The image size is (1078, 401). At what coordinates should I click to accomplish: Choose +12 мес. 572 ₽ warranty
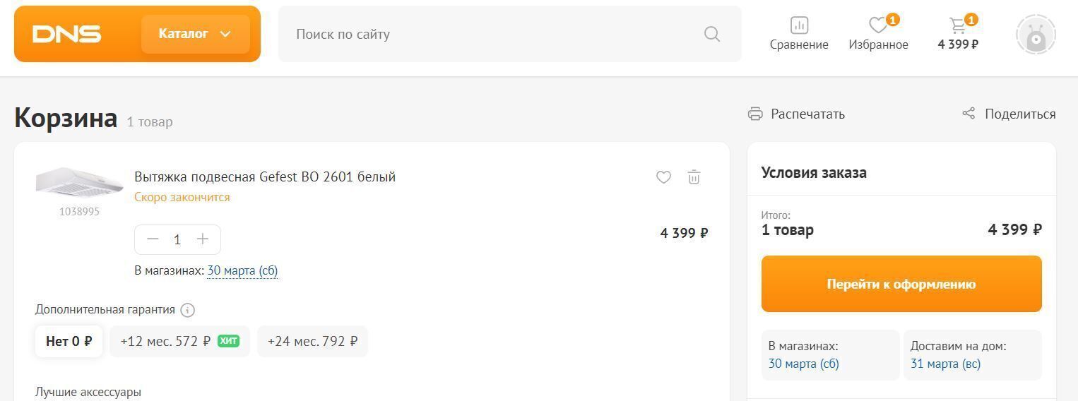(179, 341)
